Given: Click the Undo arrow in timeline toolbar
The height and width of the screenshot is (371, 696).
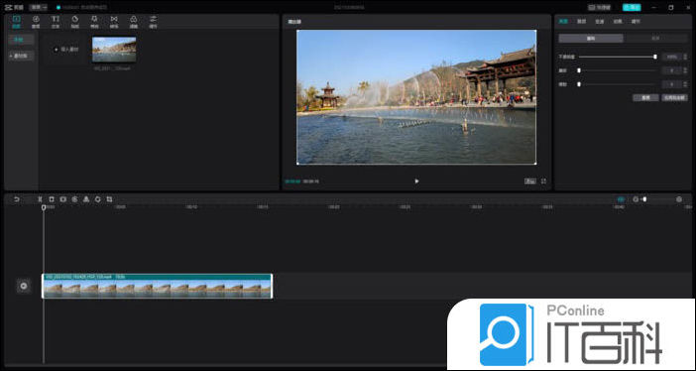Looking at the screenshot, I should [x=17, y=199].
